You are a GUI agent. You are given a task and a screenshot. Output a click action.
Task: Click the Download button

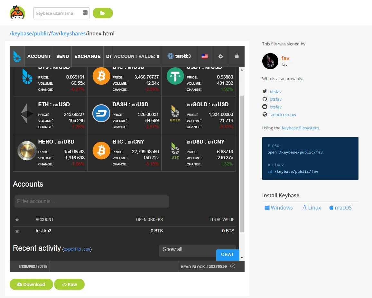[x=31, y=284]
